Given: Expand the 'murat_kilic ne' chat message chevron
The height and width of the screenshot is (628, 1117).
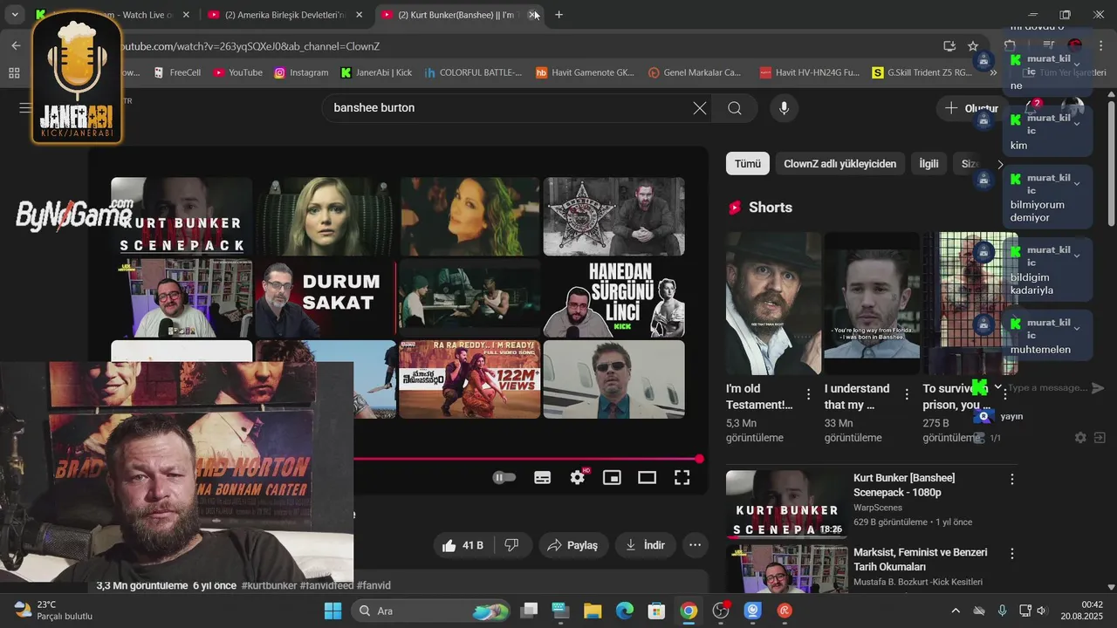Looking at the screenshot, I should 1077,64.
